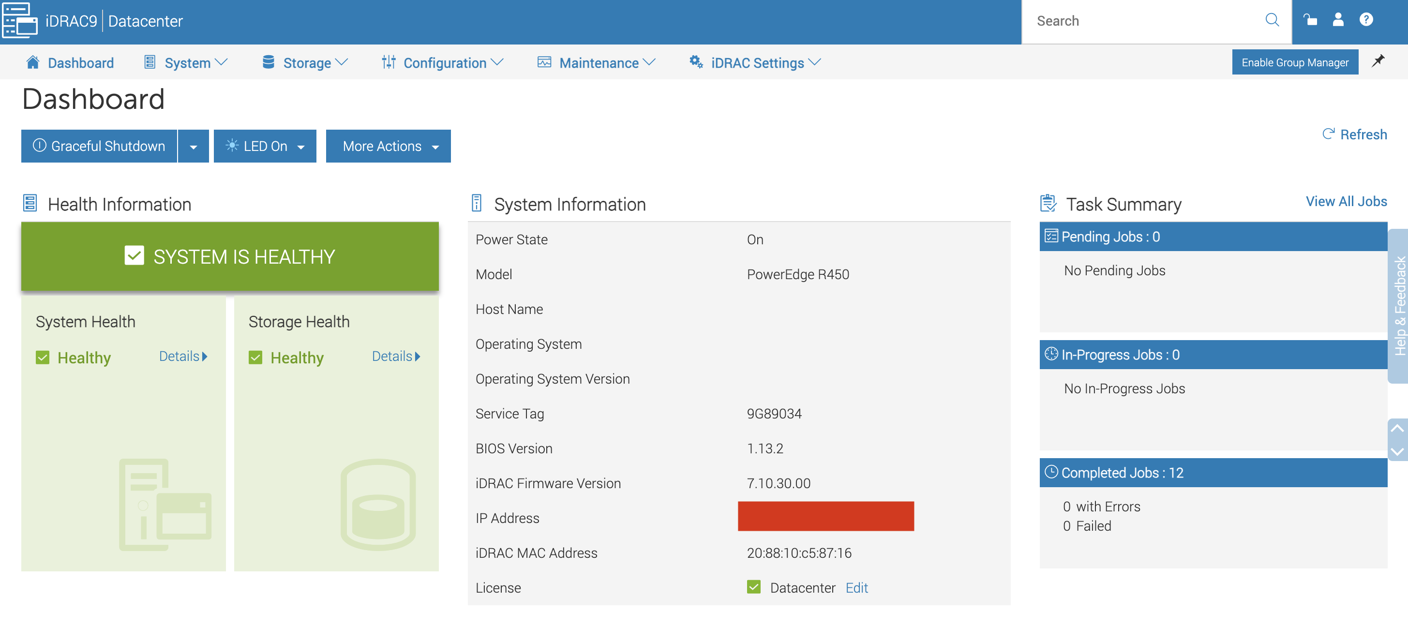This screenshot has width=1408, height=627.
Task: Click the Storage database icon
Action: 269,62
